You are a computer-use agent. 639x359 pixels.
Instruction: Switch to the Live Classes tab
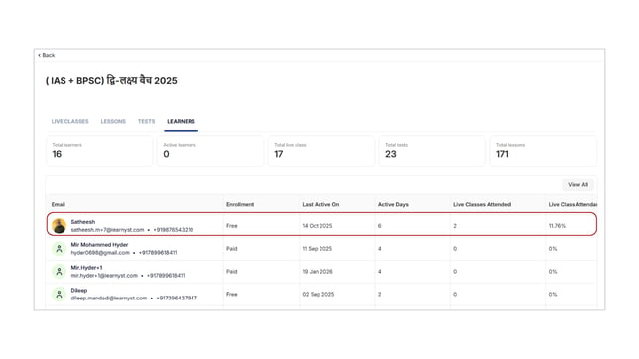coord(69,121)
